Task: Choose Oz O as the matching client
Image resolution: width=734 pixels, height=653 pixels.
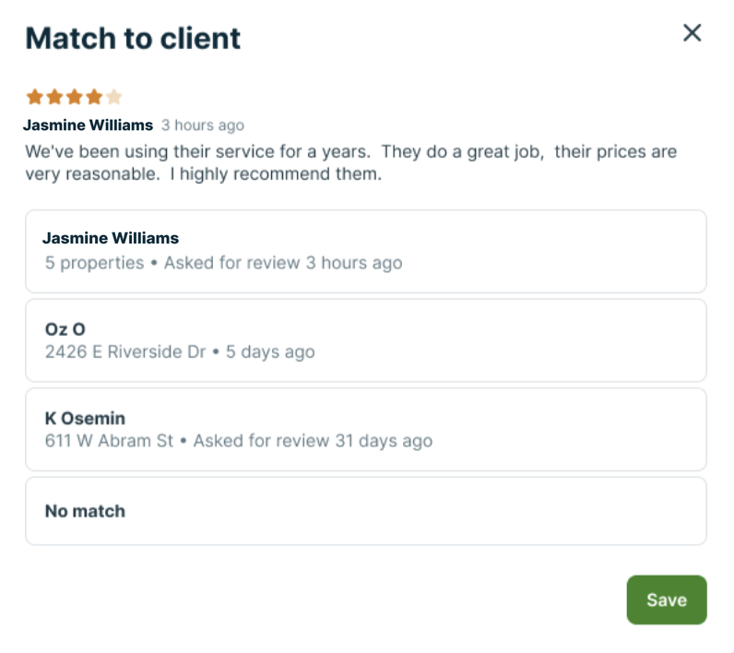Action: 365,340
